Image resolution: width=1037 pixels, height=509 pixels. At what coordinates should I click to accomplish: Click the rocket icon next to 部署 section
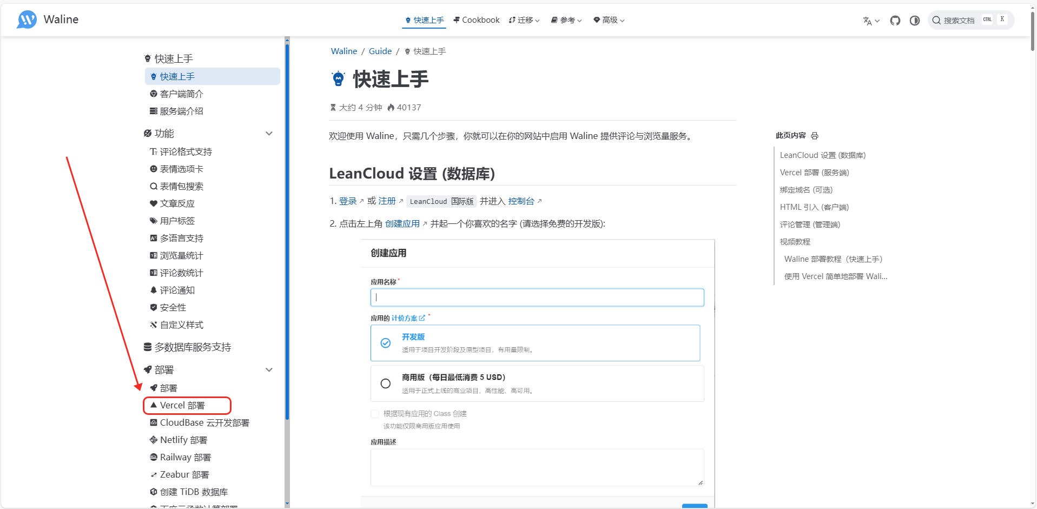coord(148,370)
